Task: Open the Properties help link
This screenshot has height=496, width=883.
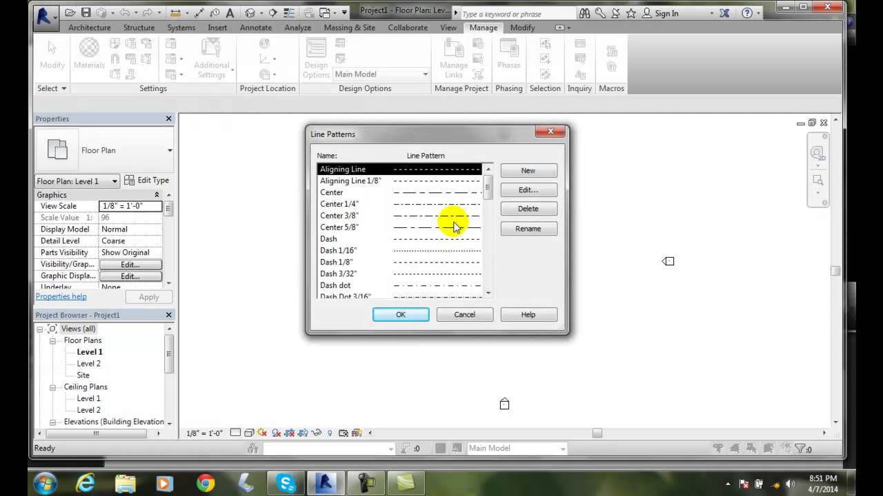Action: pos(61,296)
